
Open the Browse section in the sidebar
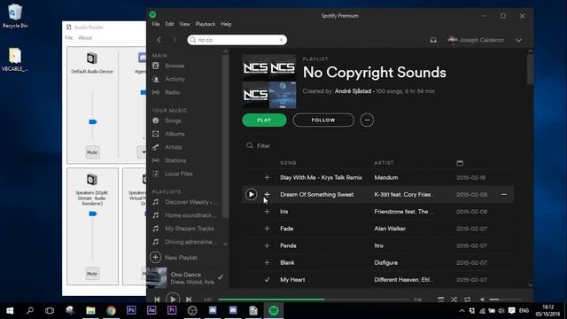(175, 66)
